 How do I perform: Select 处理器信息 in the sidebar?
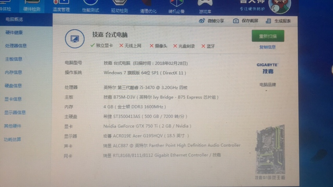click(x=16, y=46)
